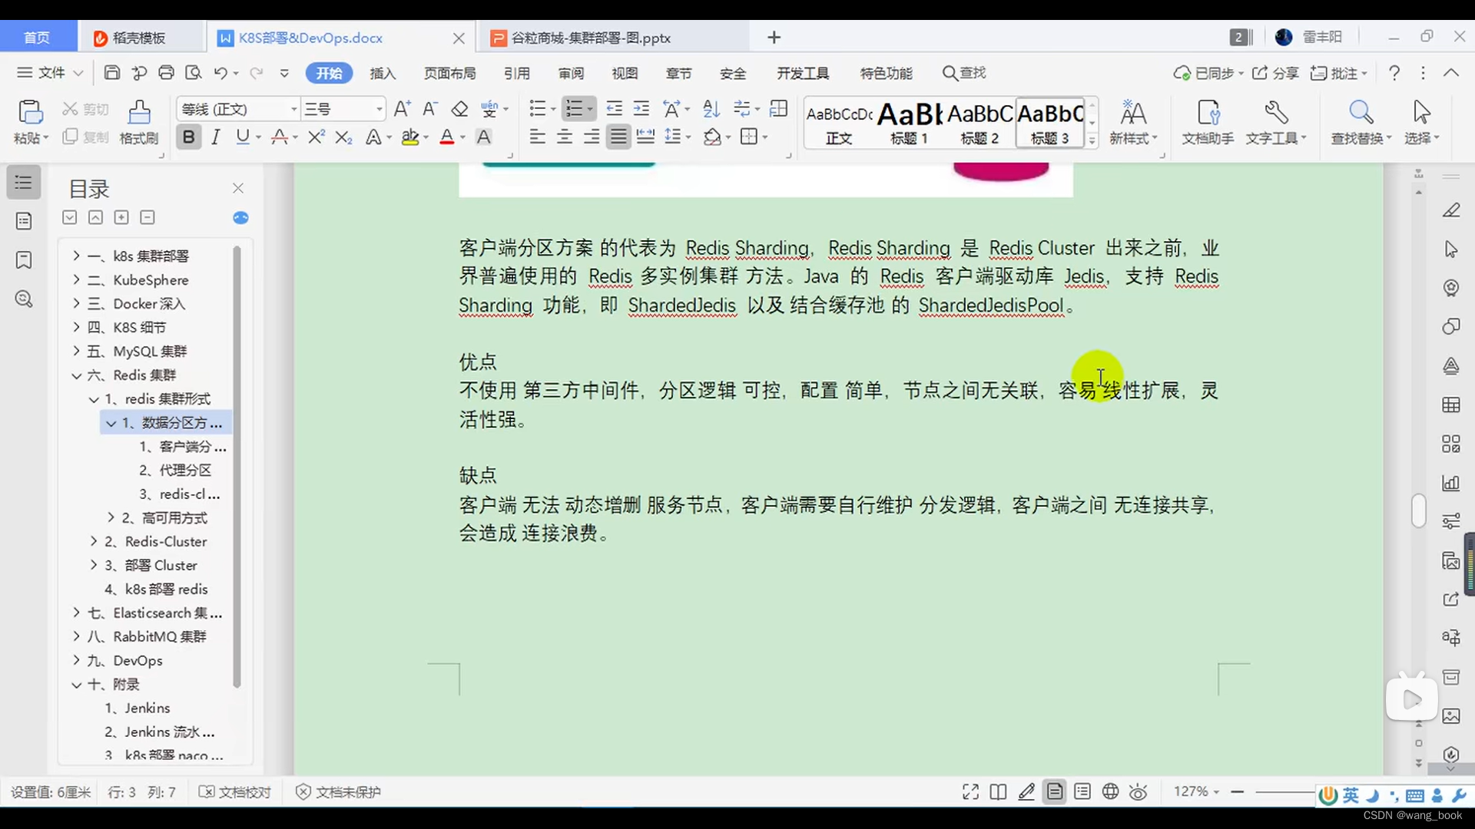Toggle strikethrough formatting
The width and height of the screenshot is (1475, 829).
pyautogui.click(x=280, y=137)
